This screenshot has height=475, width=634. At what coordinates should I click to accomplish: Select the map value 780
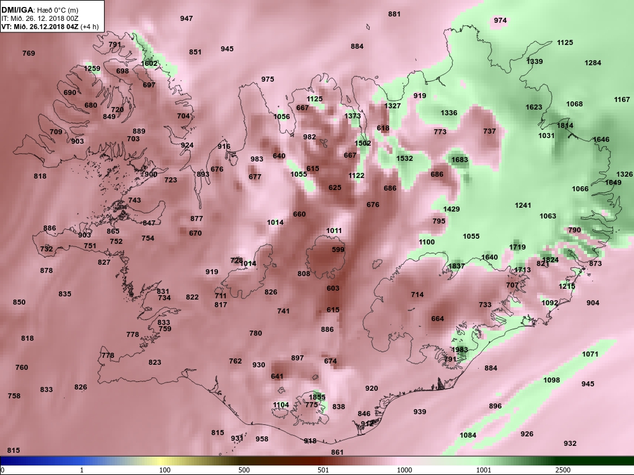tap(256, 333)
